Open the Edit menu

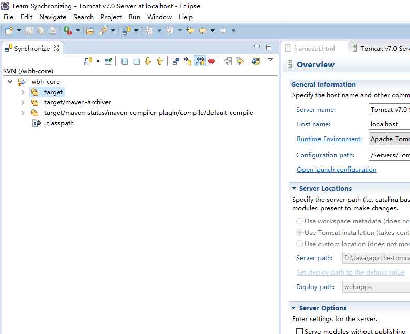[26, 17]
